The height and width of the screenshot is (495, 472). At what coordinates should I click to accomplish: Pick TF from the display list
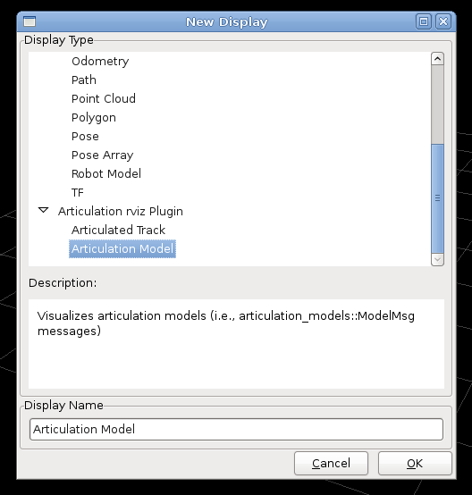(78, 192)
